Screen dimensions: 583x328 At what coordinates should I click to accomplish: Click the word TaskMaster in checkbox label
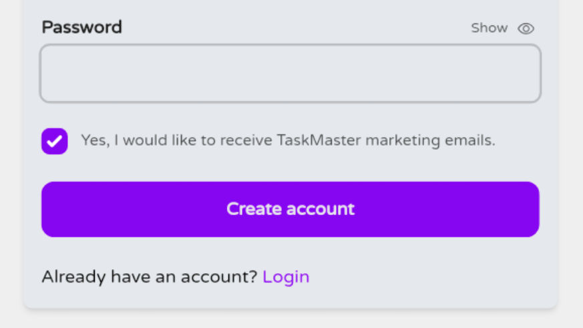[x=319, y=140]
